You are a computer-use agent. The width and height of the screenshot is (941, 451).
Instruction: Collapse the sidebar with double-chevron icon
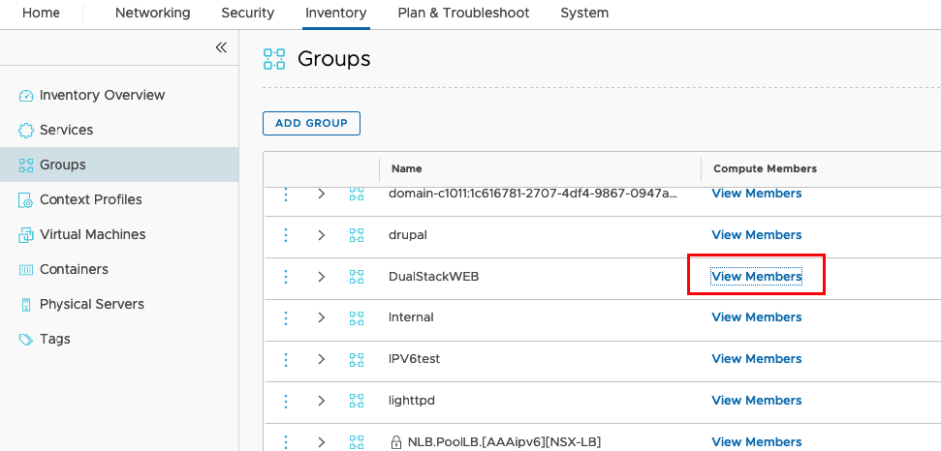(221, 48)
